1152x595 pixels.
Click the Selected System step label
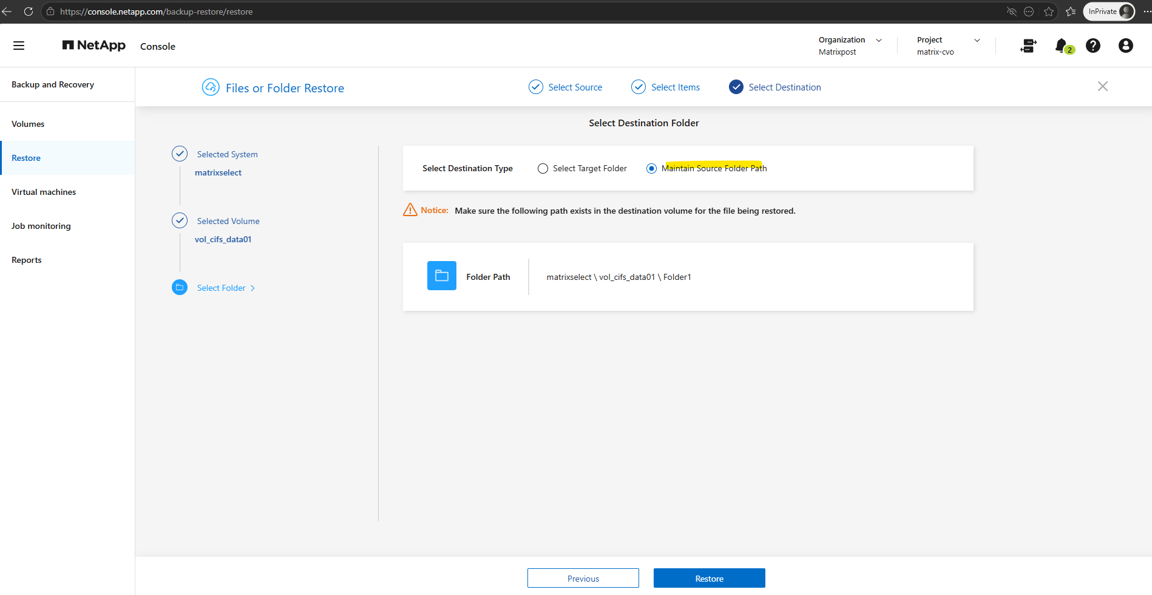pos(227,154)
